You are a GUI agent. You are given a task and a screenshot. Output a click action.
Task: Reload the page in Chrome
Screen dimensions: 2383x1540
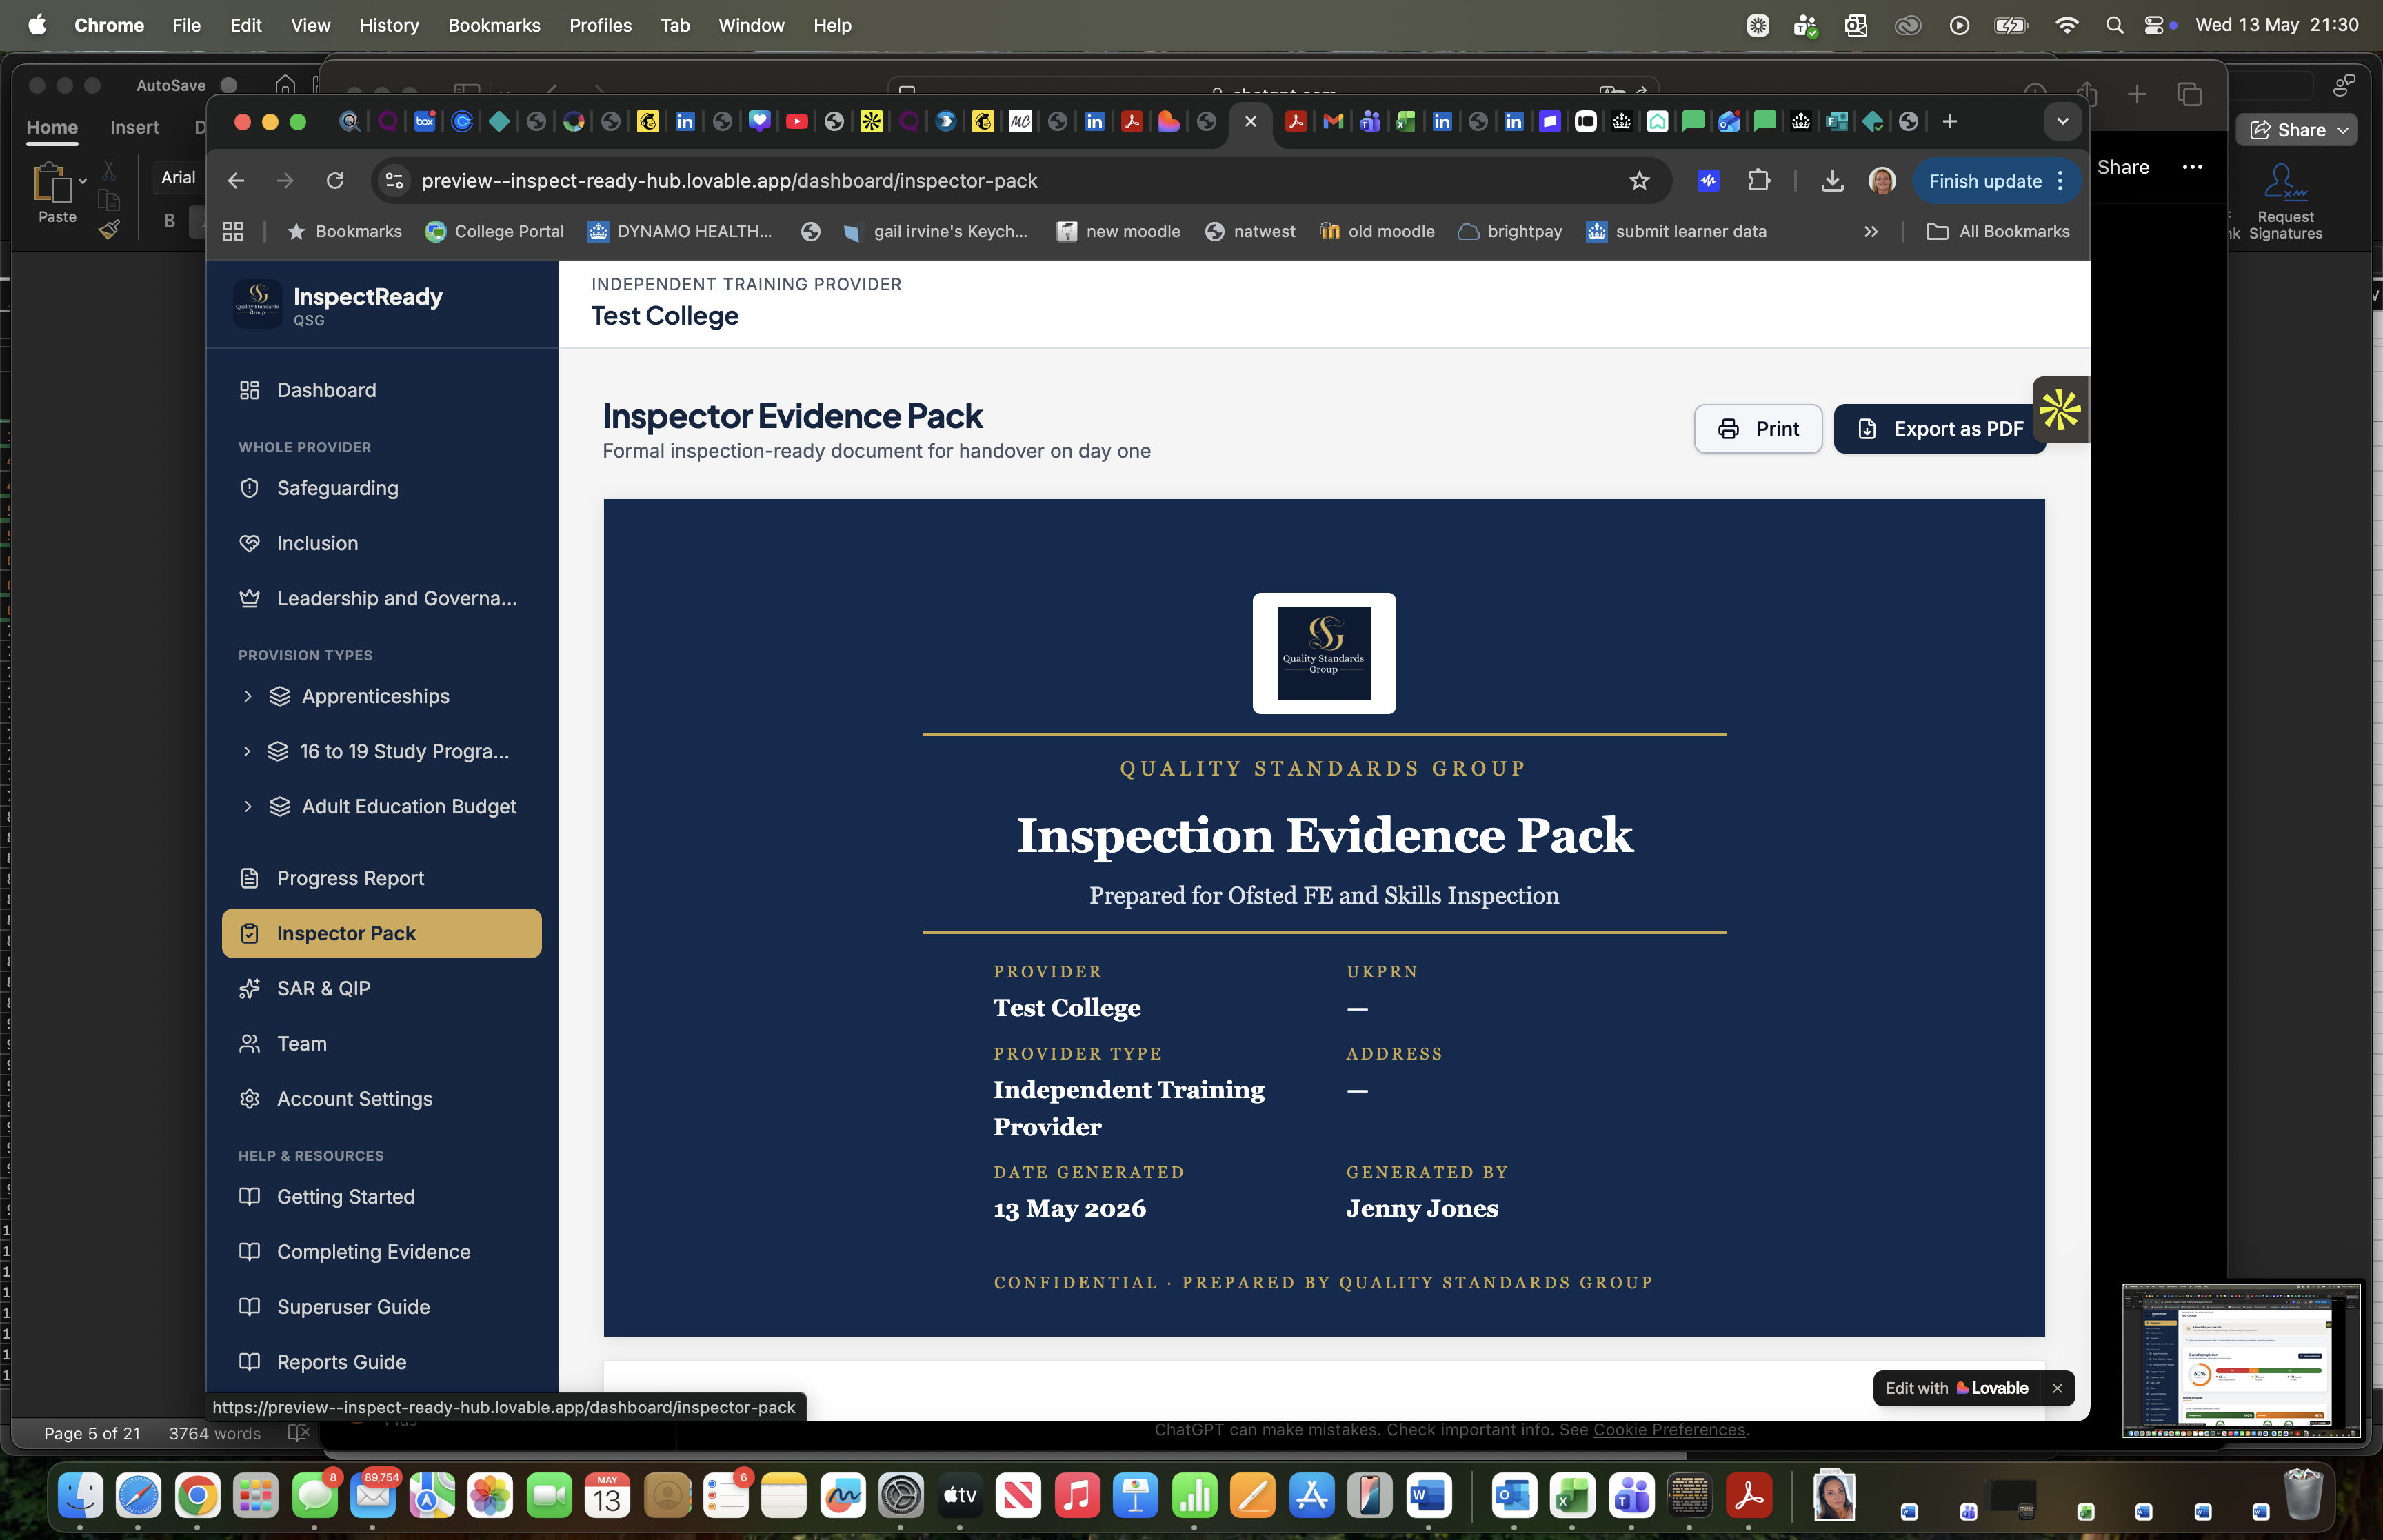[335, 181]
